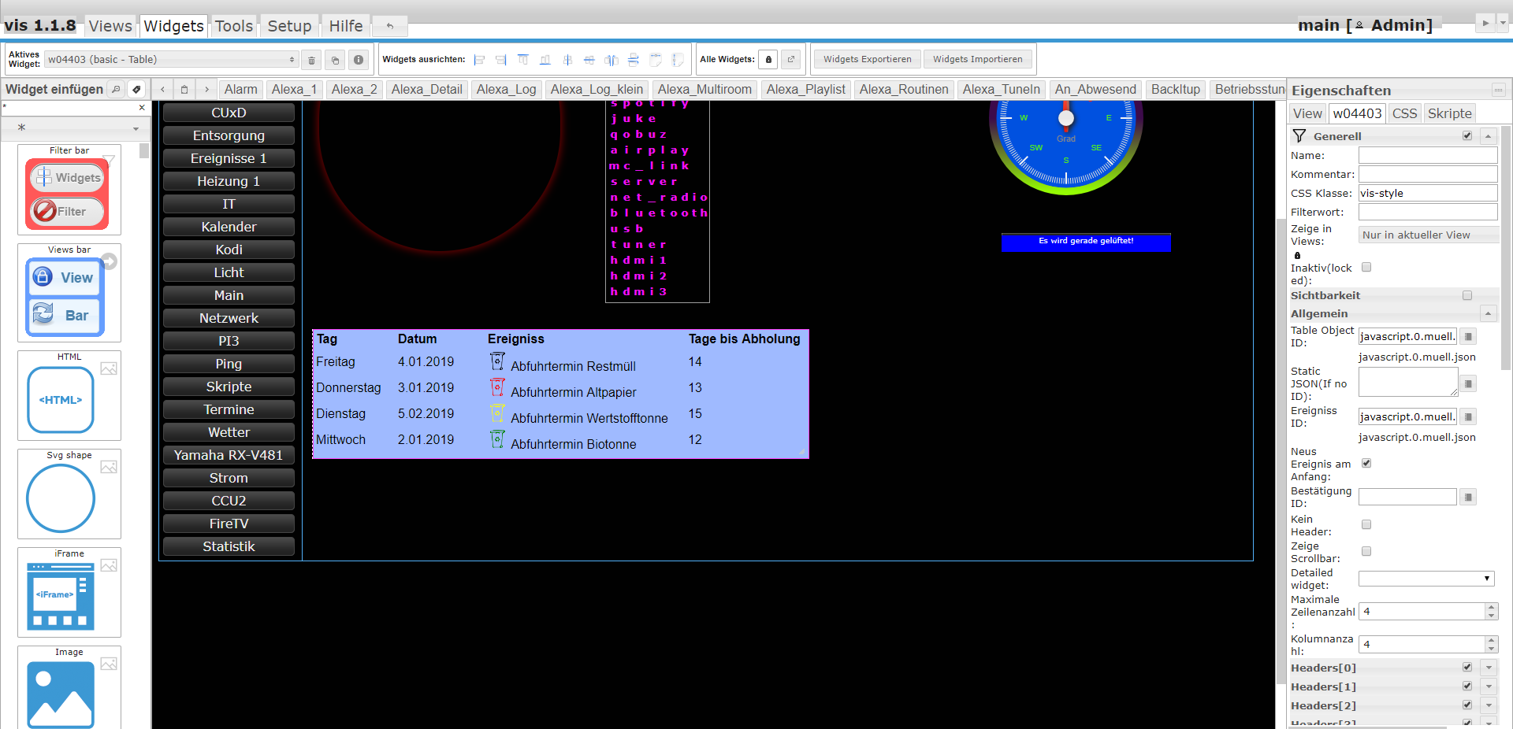Uncheck Neus Ereignis am Anfang
1513x729 pixels.
(1366, 464)
